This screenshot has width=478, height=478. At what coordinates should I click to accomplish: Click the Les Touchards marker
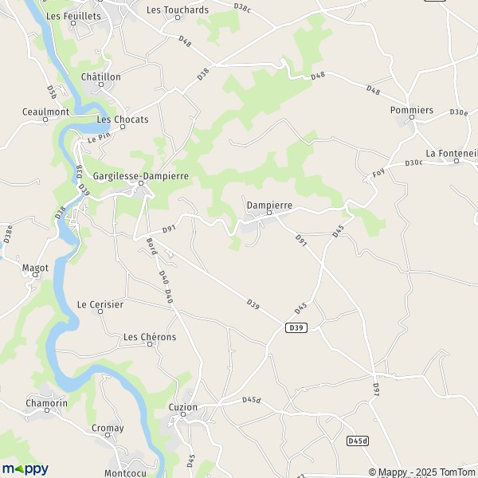[178, 18]
